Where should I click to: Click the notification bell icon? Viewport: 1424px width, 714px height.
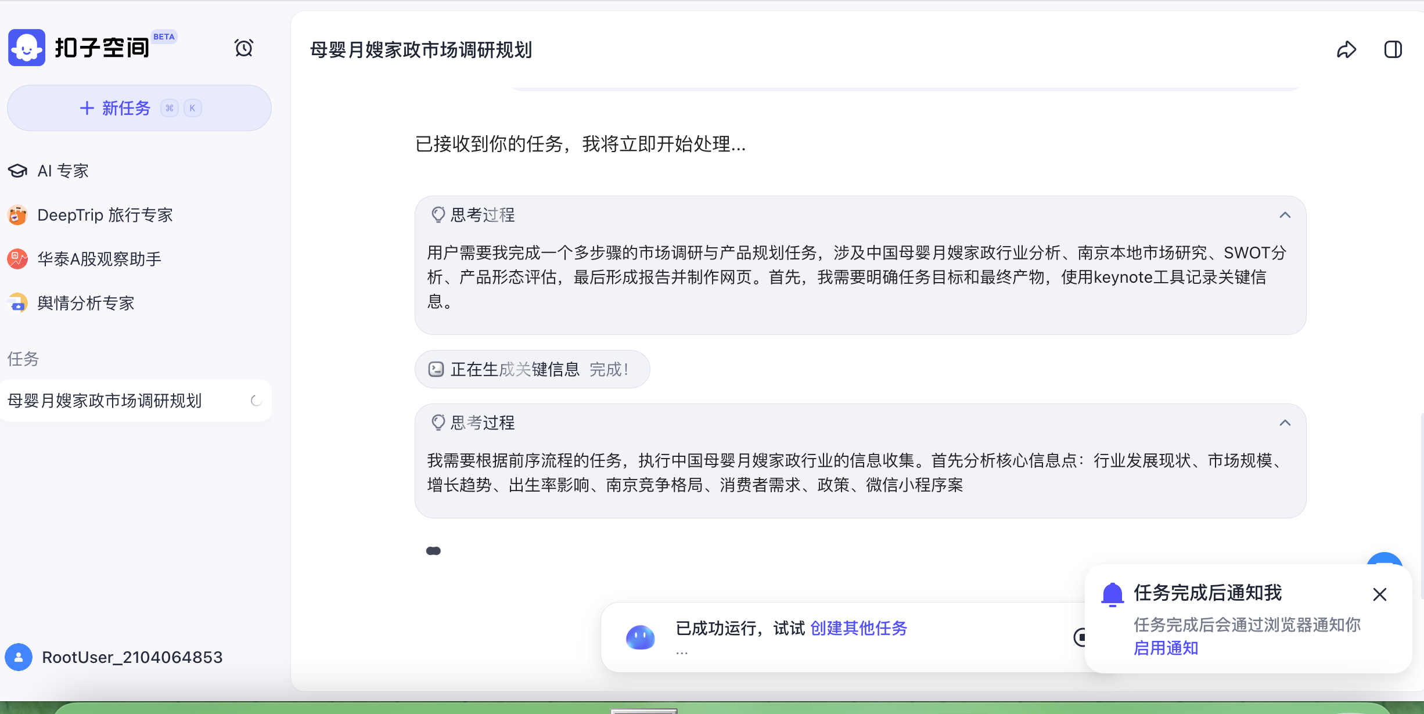tap(1112, 594)
